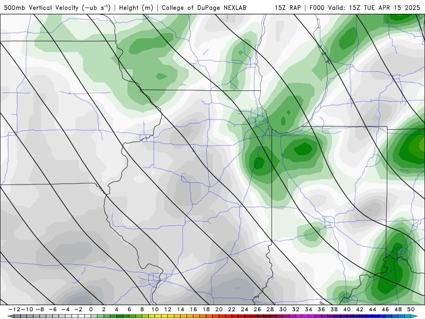Click the '34' colorbar label
Screen dimensions: 425x319
pos(309,309)
